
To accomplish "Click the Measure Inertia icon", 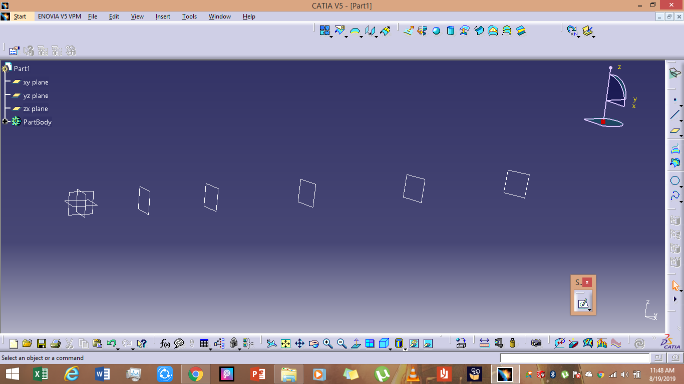I will click(x=512, y=343).
